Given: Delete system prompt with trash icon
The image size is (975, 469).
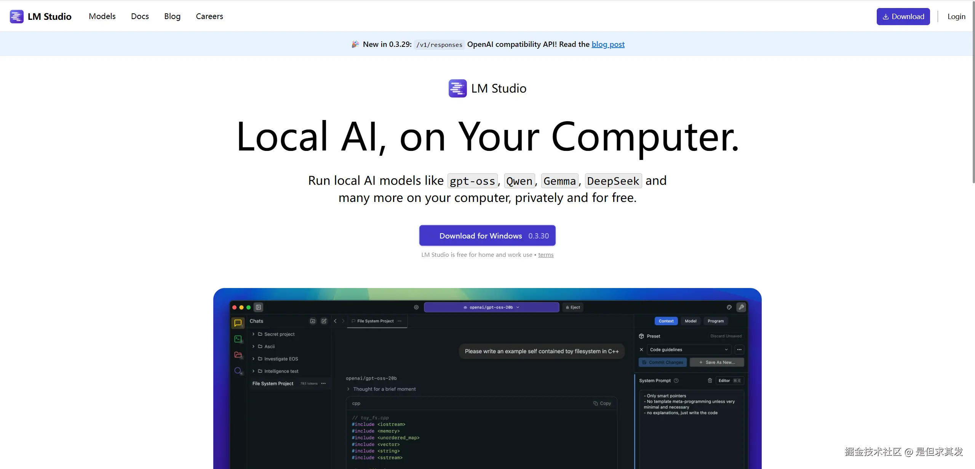Looking at the screenshot, I should pos(710,380).
